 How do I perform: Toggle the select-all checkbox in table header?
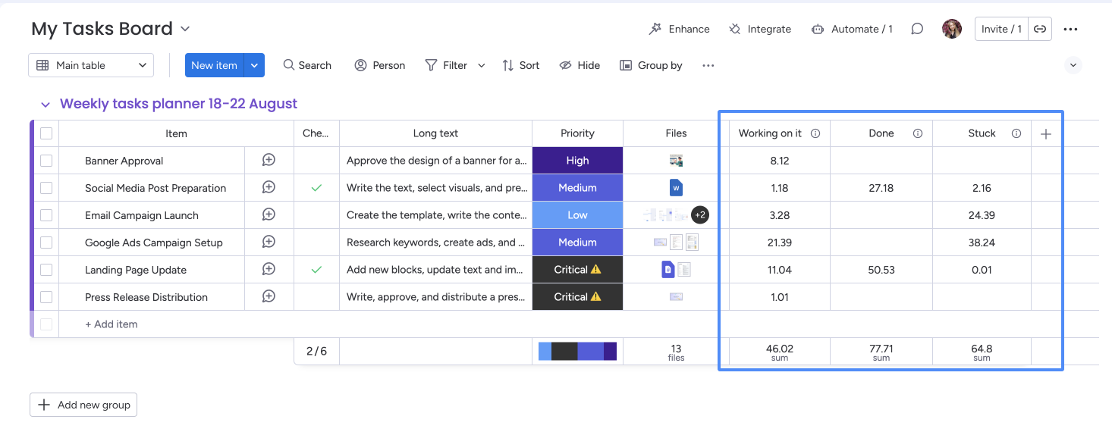coord(46,133)
